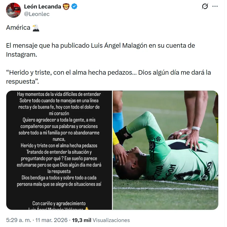Click the word Instagram in the tweet text
The width and height of the screenshot is (227, 227).
[21, 55]
